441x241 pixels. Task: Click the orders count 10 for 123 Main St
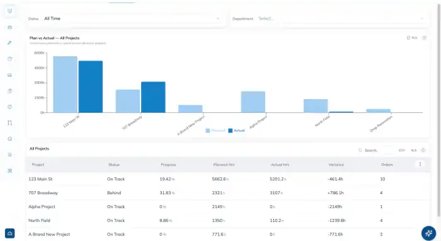[382, 179]
